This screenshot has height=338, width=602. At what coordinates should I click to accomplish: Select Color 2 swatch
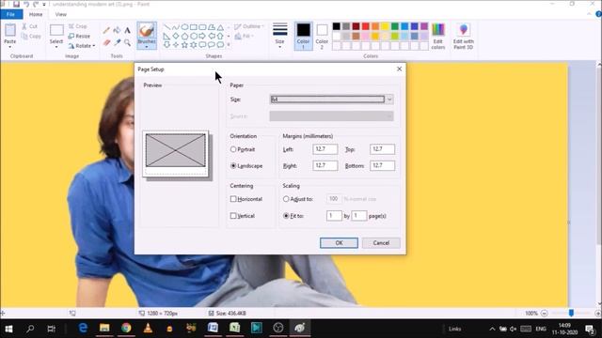[322, 37]
